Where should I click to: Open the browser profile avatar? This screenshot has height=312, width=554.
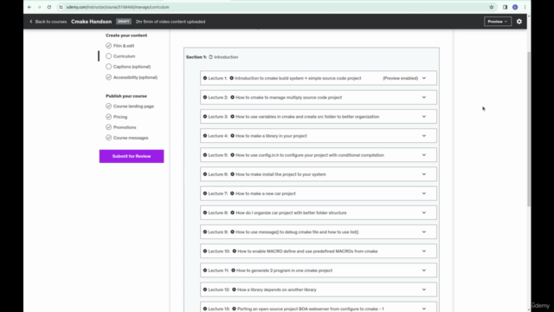tap(515, 7)
